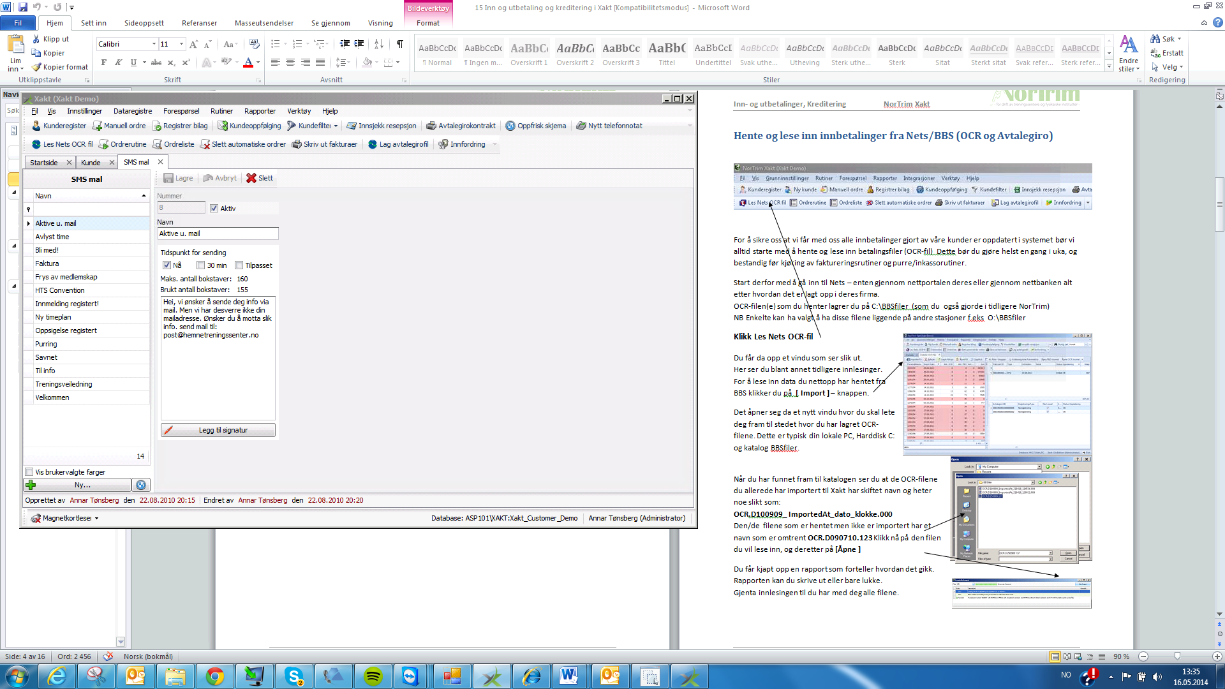Viewport: 1225px width, 689px height.
Task: Switch to Startside tab in Xakt
Action: [44, 163]
